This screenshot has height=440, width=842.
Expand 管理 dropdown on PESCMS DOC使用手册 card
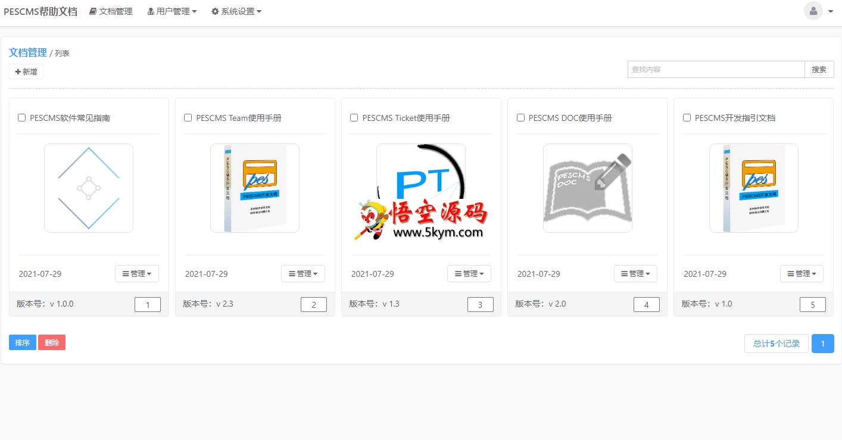coord(636,274)
